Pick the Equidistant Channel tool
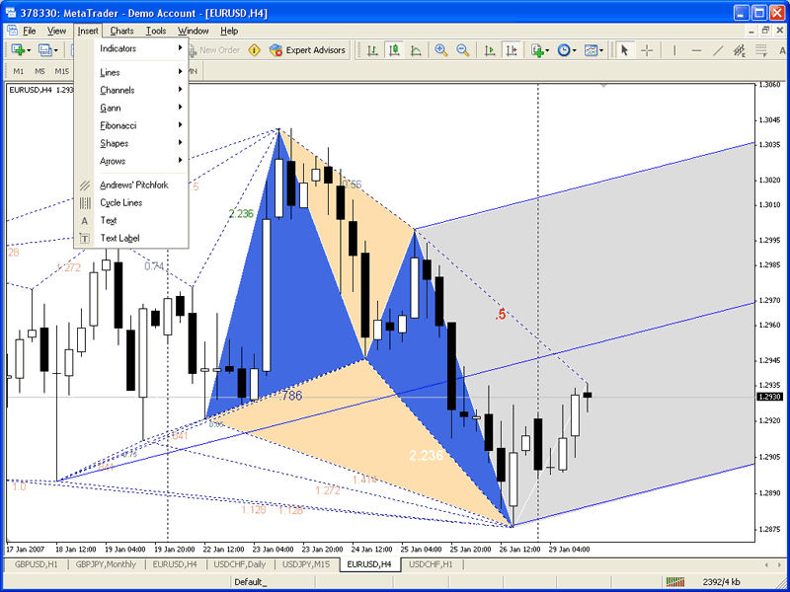Image resolution: width=790 pixels, height=592 pixels. click(x=740, y=50)
